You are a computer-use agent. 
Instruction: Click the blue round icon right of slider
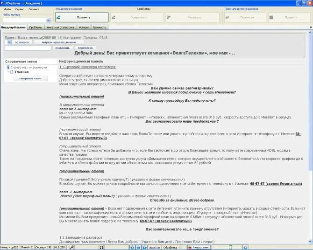point(245,247)
